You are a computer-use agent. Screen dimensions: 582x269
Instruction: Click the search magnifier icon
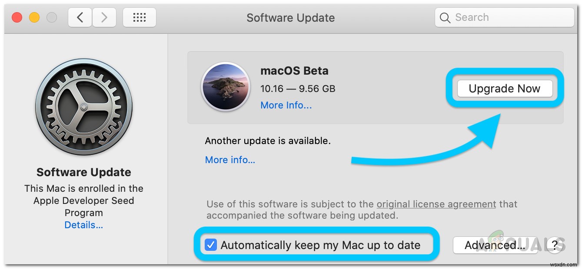445,17
